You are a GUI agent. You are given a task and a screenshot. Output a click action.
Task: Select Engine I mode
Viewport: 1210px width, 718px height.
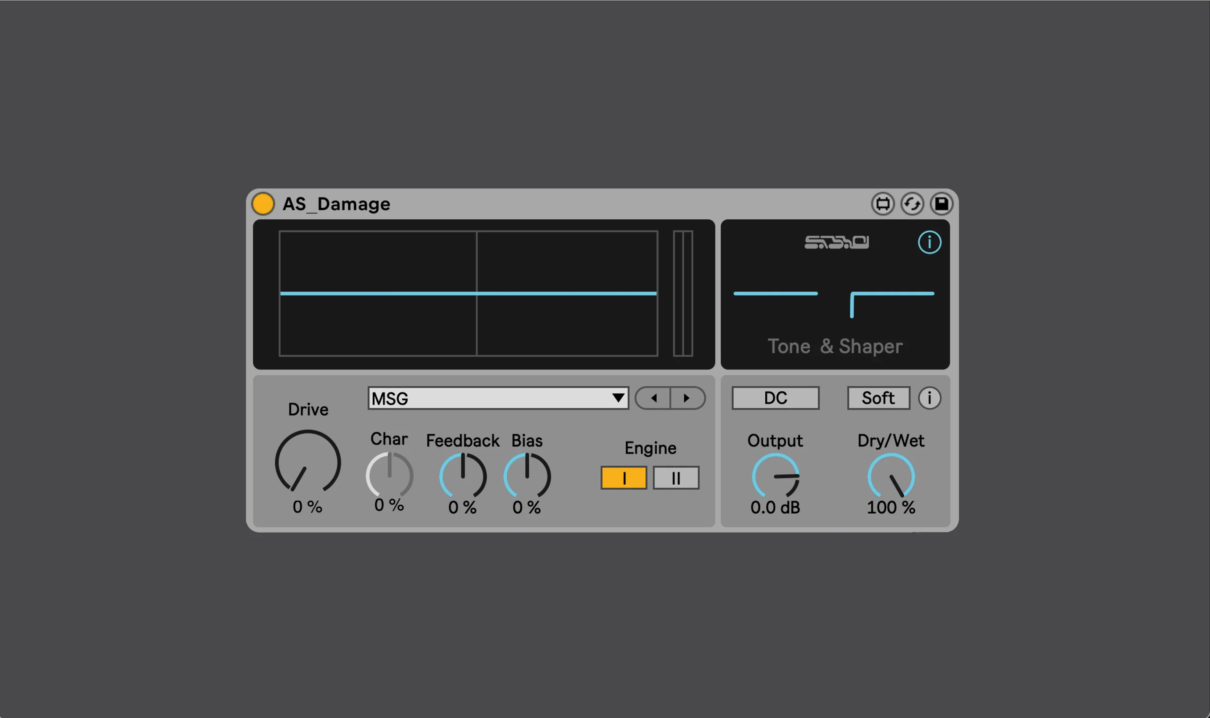624,478
